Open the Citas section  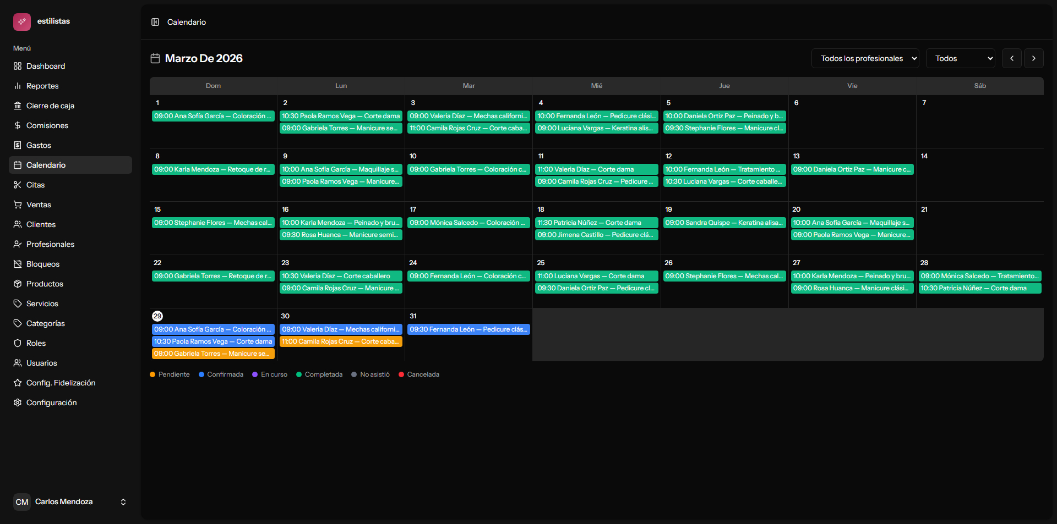(36, 185)
